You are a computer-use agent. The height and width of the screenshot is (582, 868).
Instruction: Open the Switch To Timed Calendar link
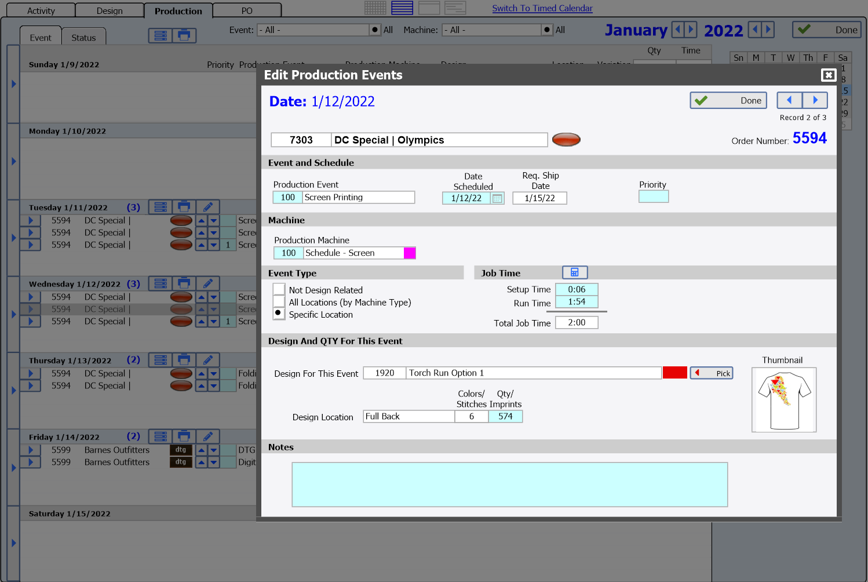542,8
